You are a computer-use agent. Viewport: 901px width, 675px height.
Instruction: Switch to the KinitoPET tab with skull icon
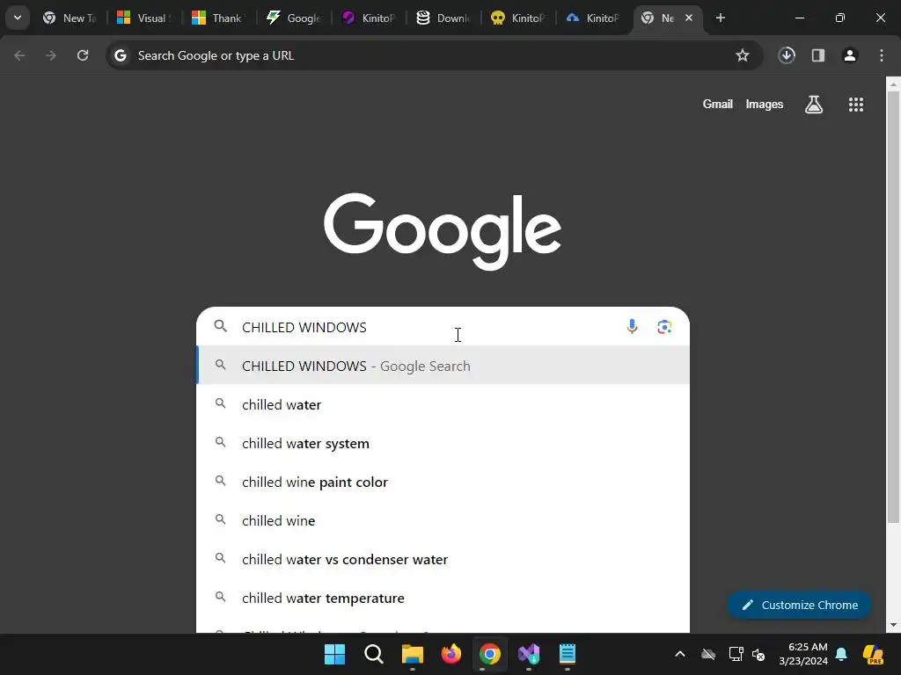(517, 18)
